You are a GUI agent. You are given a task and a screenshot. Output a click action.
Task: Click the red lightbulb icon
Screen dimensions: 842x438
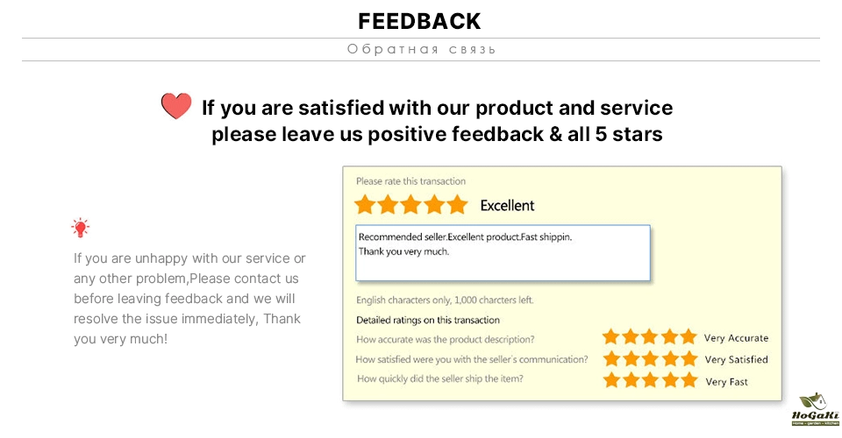click(81, 229)
